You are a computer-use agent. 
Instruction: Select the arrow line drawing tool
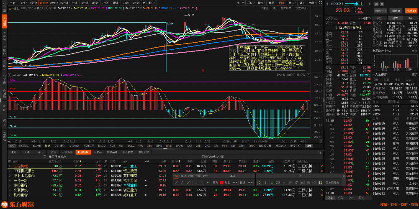(182, 183)
